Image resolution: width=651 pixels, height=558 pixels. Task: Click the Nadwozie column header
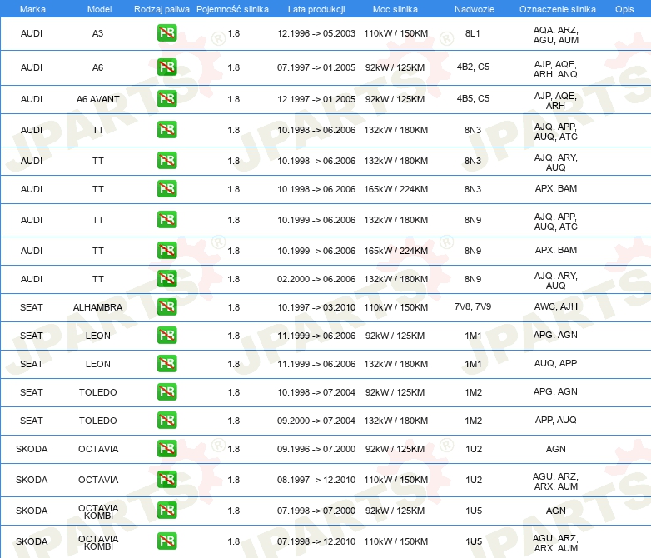coord(475,9)
